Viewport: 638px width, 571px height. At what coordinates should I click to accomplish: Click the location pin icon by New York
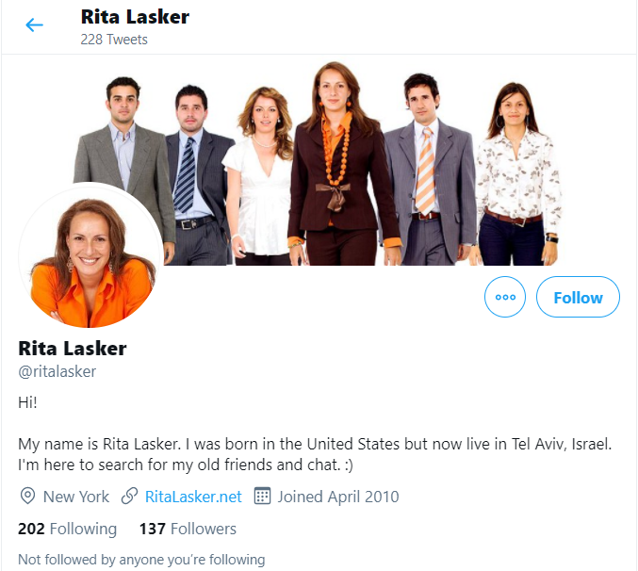27,497
